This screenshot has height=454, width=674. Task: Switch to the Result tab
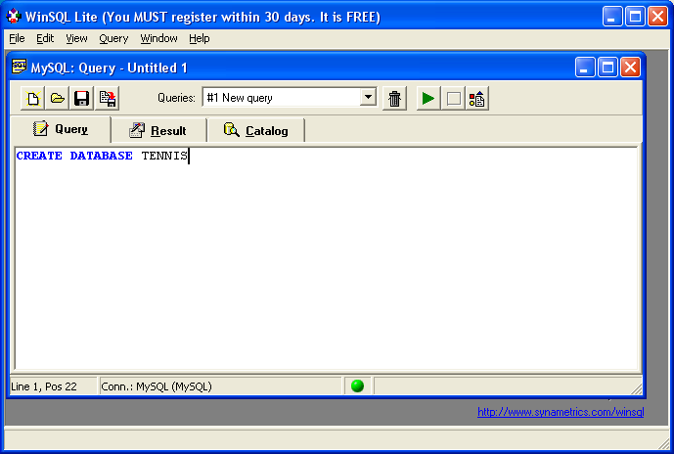point(158,130)
